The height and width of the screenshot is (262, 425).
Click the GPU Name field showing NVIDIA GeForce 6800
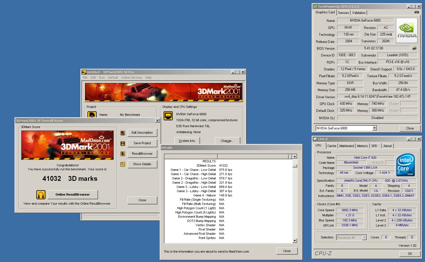point(365,20)
